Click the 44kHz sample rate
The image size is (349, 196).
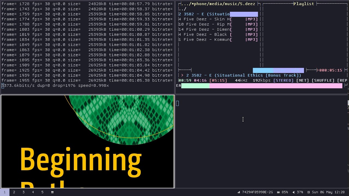pos(241,81)
